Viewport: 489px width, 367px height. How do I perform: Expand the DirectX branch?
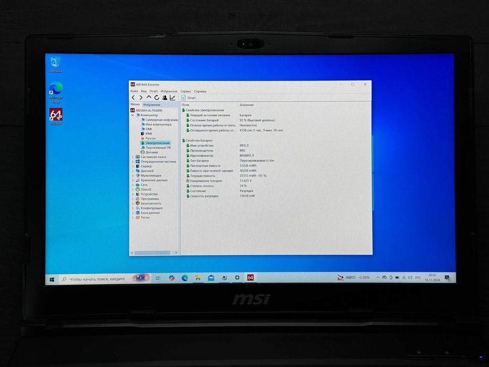click(x=133, y=189)
